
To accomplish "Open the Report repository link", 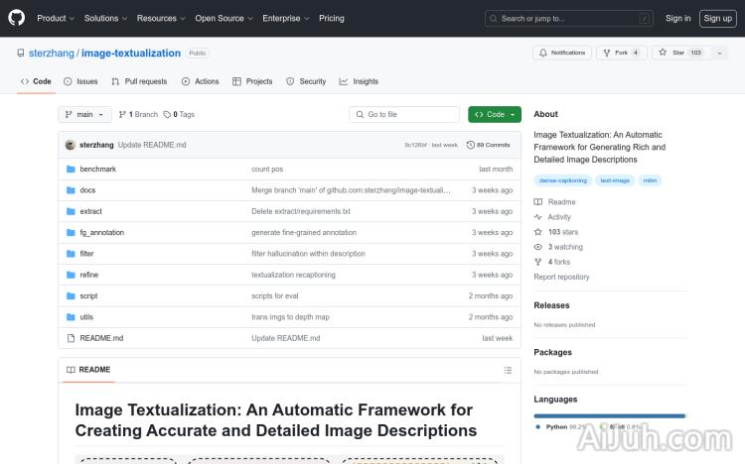I will pyautogui.click(x=561, y=278).
